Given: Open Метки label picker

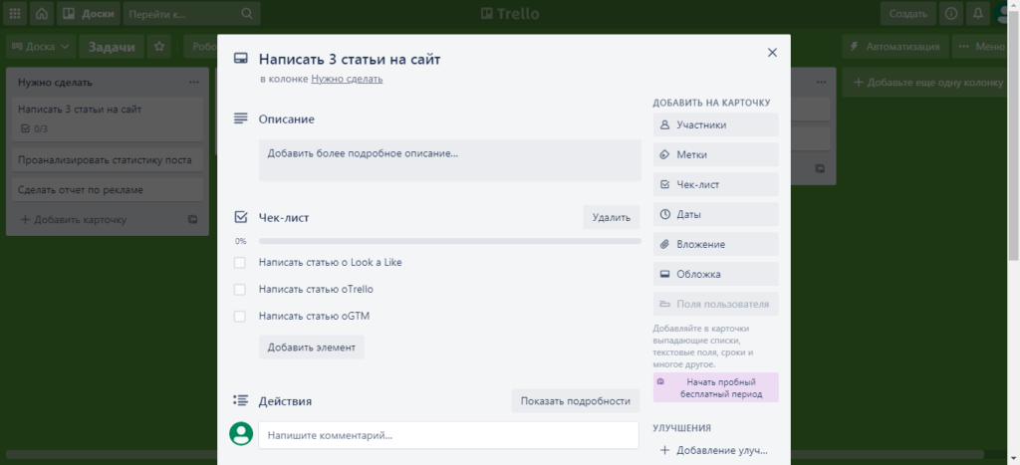Looking at the screenshot, I should point(715,155).
